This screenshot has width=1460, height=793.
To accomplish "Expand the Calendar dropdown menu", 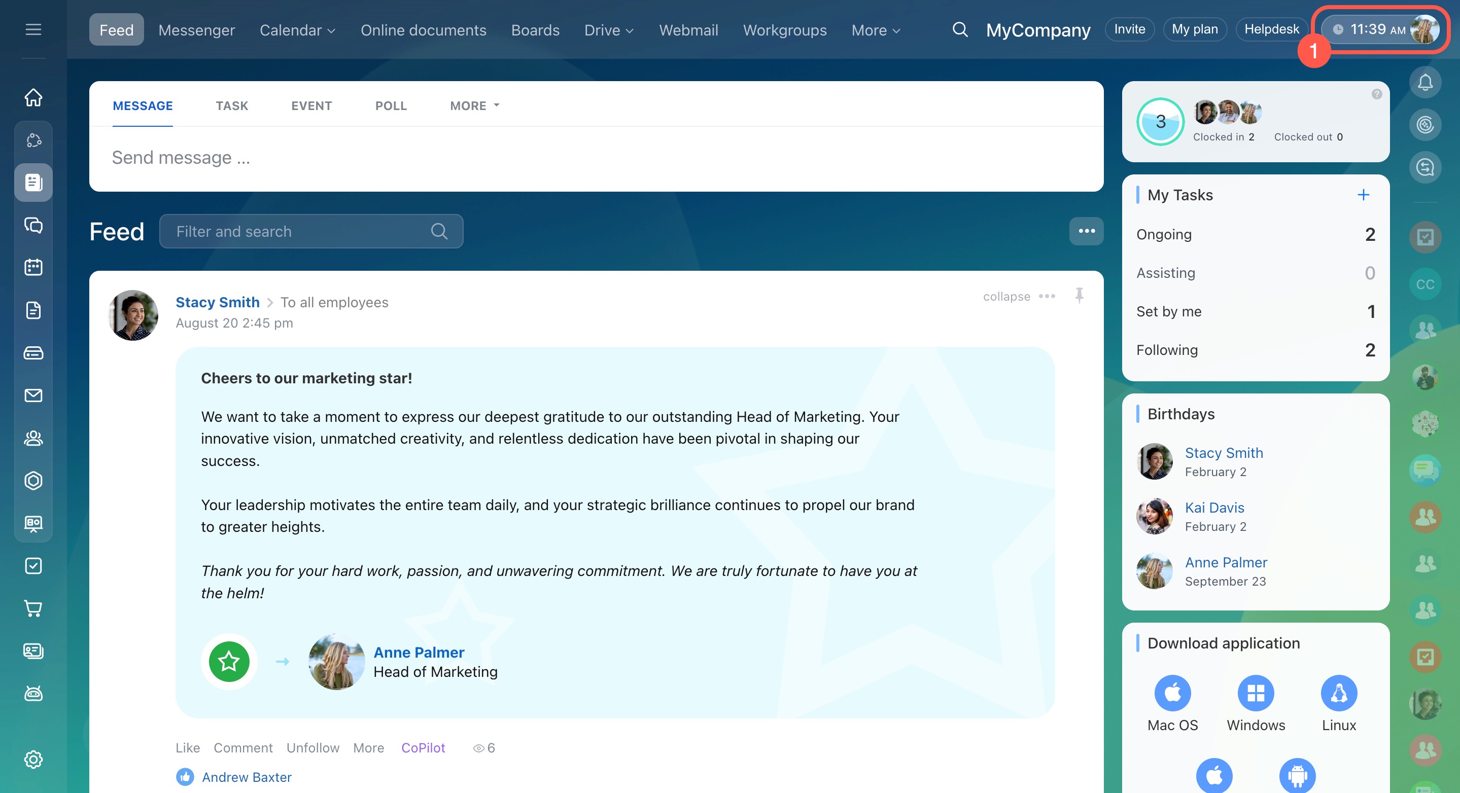I will tap(297, 30).
